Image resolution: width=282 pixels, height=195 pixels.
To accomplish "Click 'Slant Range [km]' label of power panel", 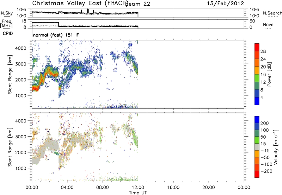I will point(10,74).
